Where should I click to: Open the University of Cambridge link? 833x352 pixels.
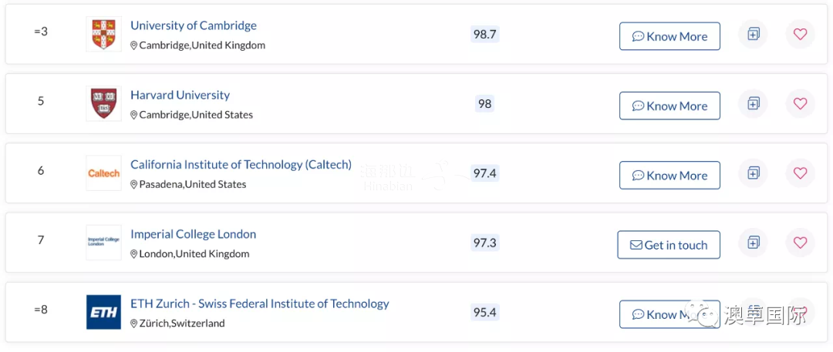(x=194, y=25)
